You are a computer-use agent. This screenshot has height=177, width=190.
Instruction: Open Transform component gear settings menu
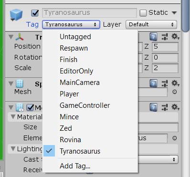point(175,37)
